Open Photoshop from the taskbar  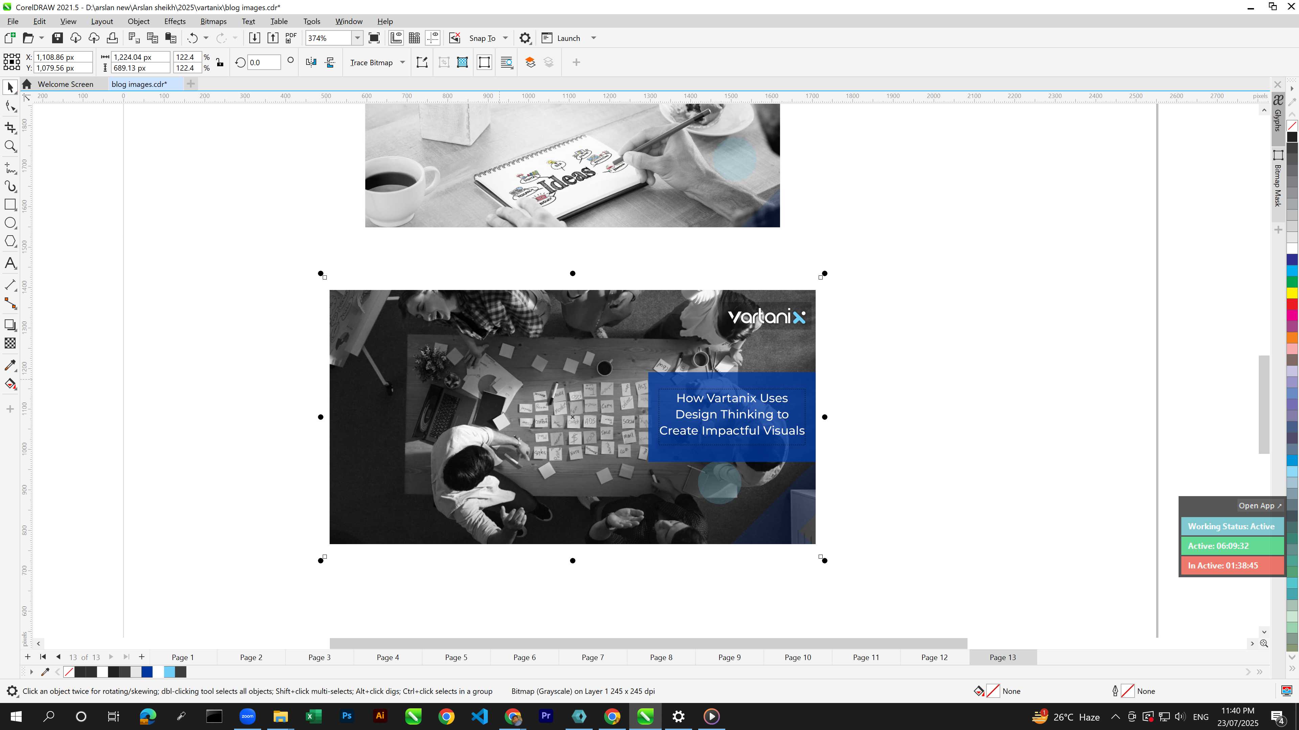[x=346, y=716]
